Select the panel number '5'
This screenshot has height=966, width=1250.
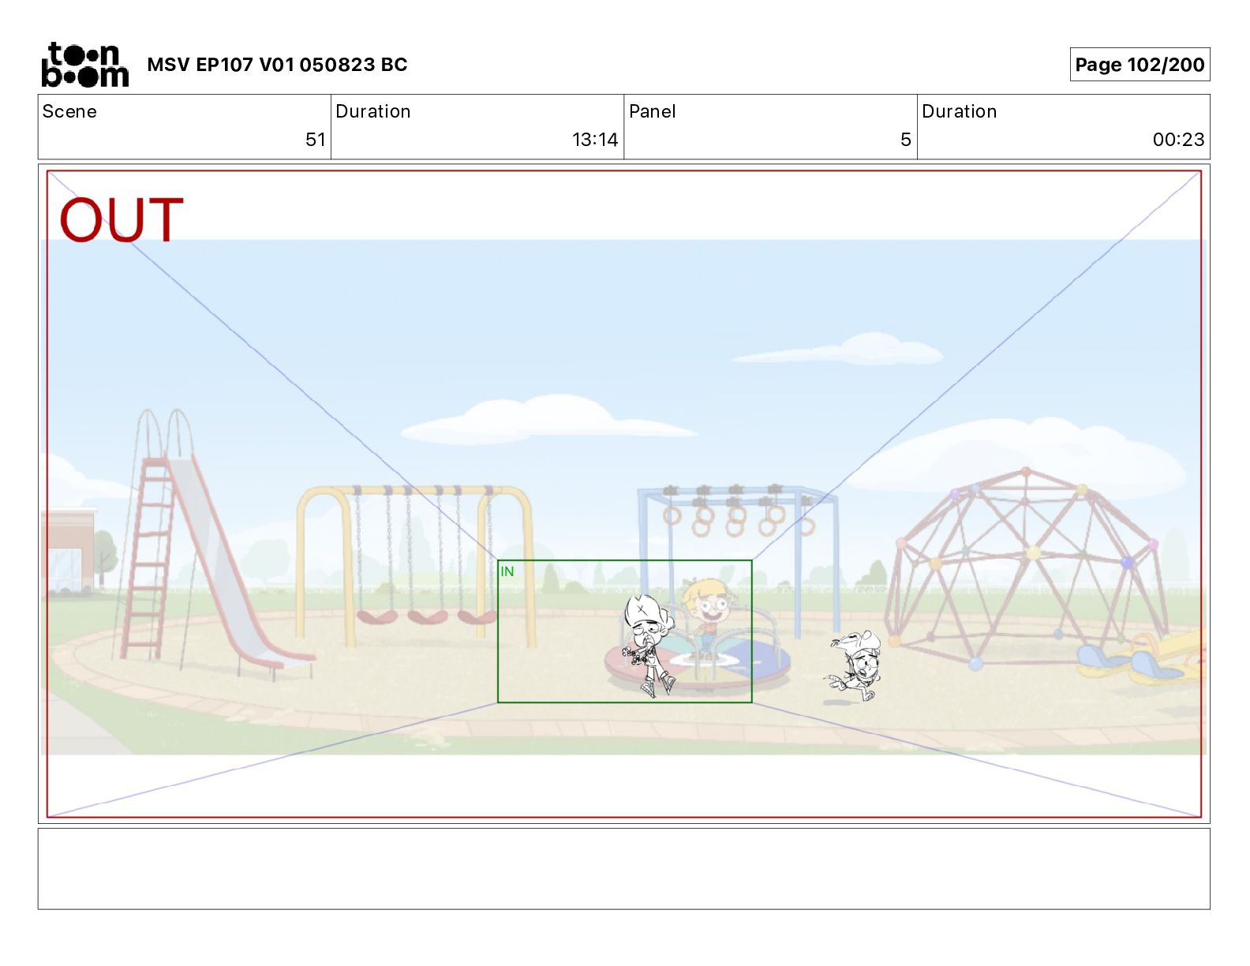906,140
